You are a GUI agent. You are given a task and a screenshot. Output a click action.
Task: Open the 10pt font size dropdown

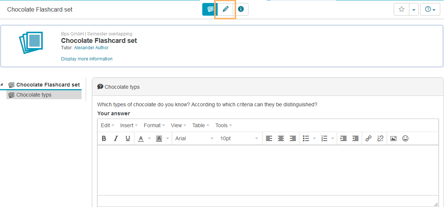[x=239, y=138]
